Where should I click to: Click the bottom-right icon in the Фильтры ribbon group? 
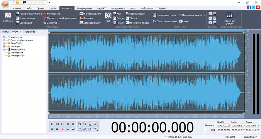click(215, 23)
